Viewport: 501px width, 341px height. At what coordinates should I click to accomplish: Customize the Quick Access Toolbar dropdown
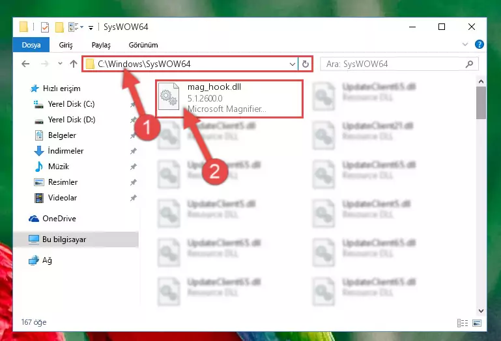(x=91, y=28)
